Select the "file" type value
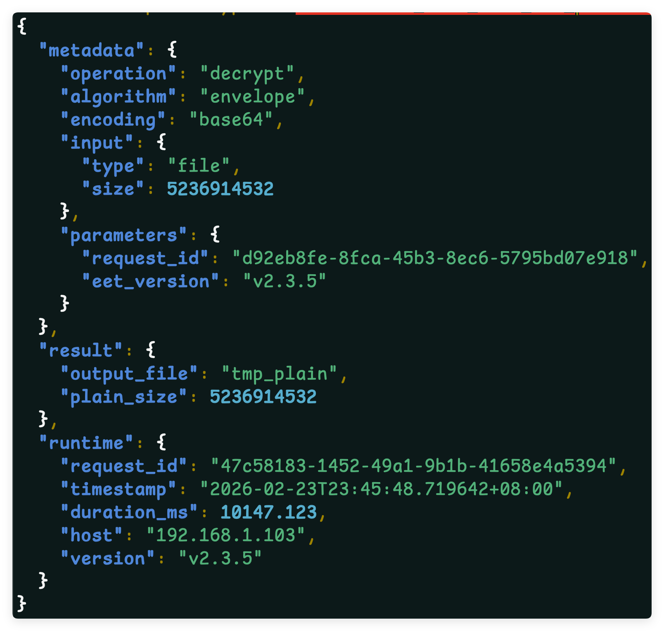The image size is (664, 631). pyautogui.click(x=199, y=166)
